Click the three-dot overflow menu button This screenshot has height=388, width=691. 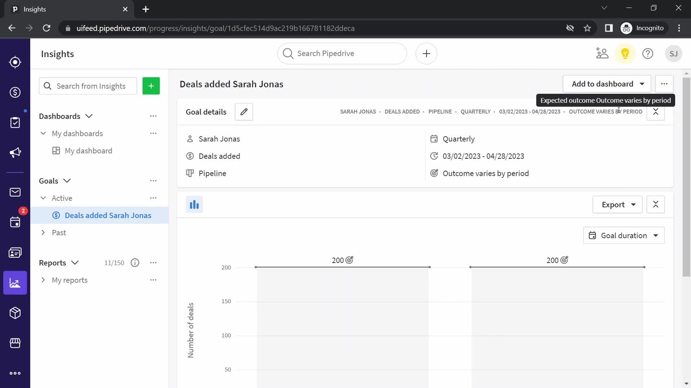click(664, 84)
